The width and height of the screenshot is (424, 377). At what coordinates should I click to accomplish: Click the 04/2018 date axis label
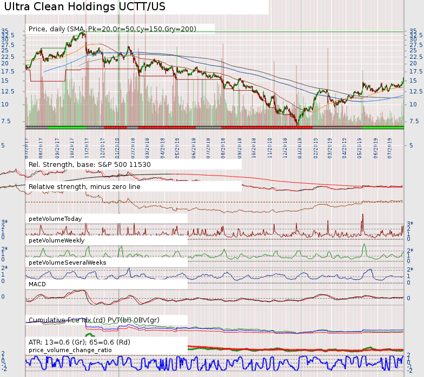coord(162,148)
